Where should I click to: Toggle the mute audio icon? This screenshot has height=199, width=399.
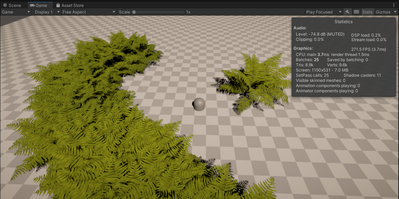tap(347, 12)
